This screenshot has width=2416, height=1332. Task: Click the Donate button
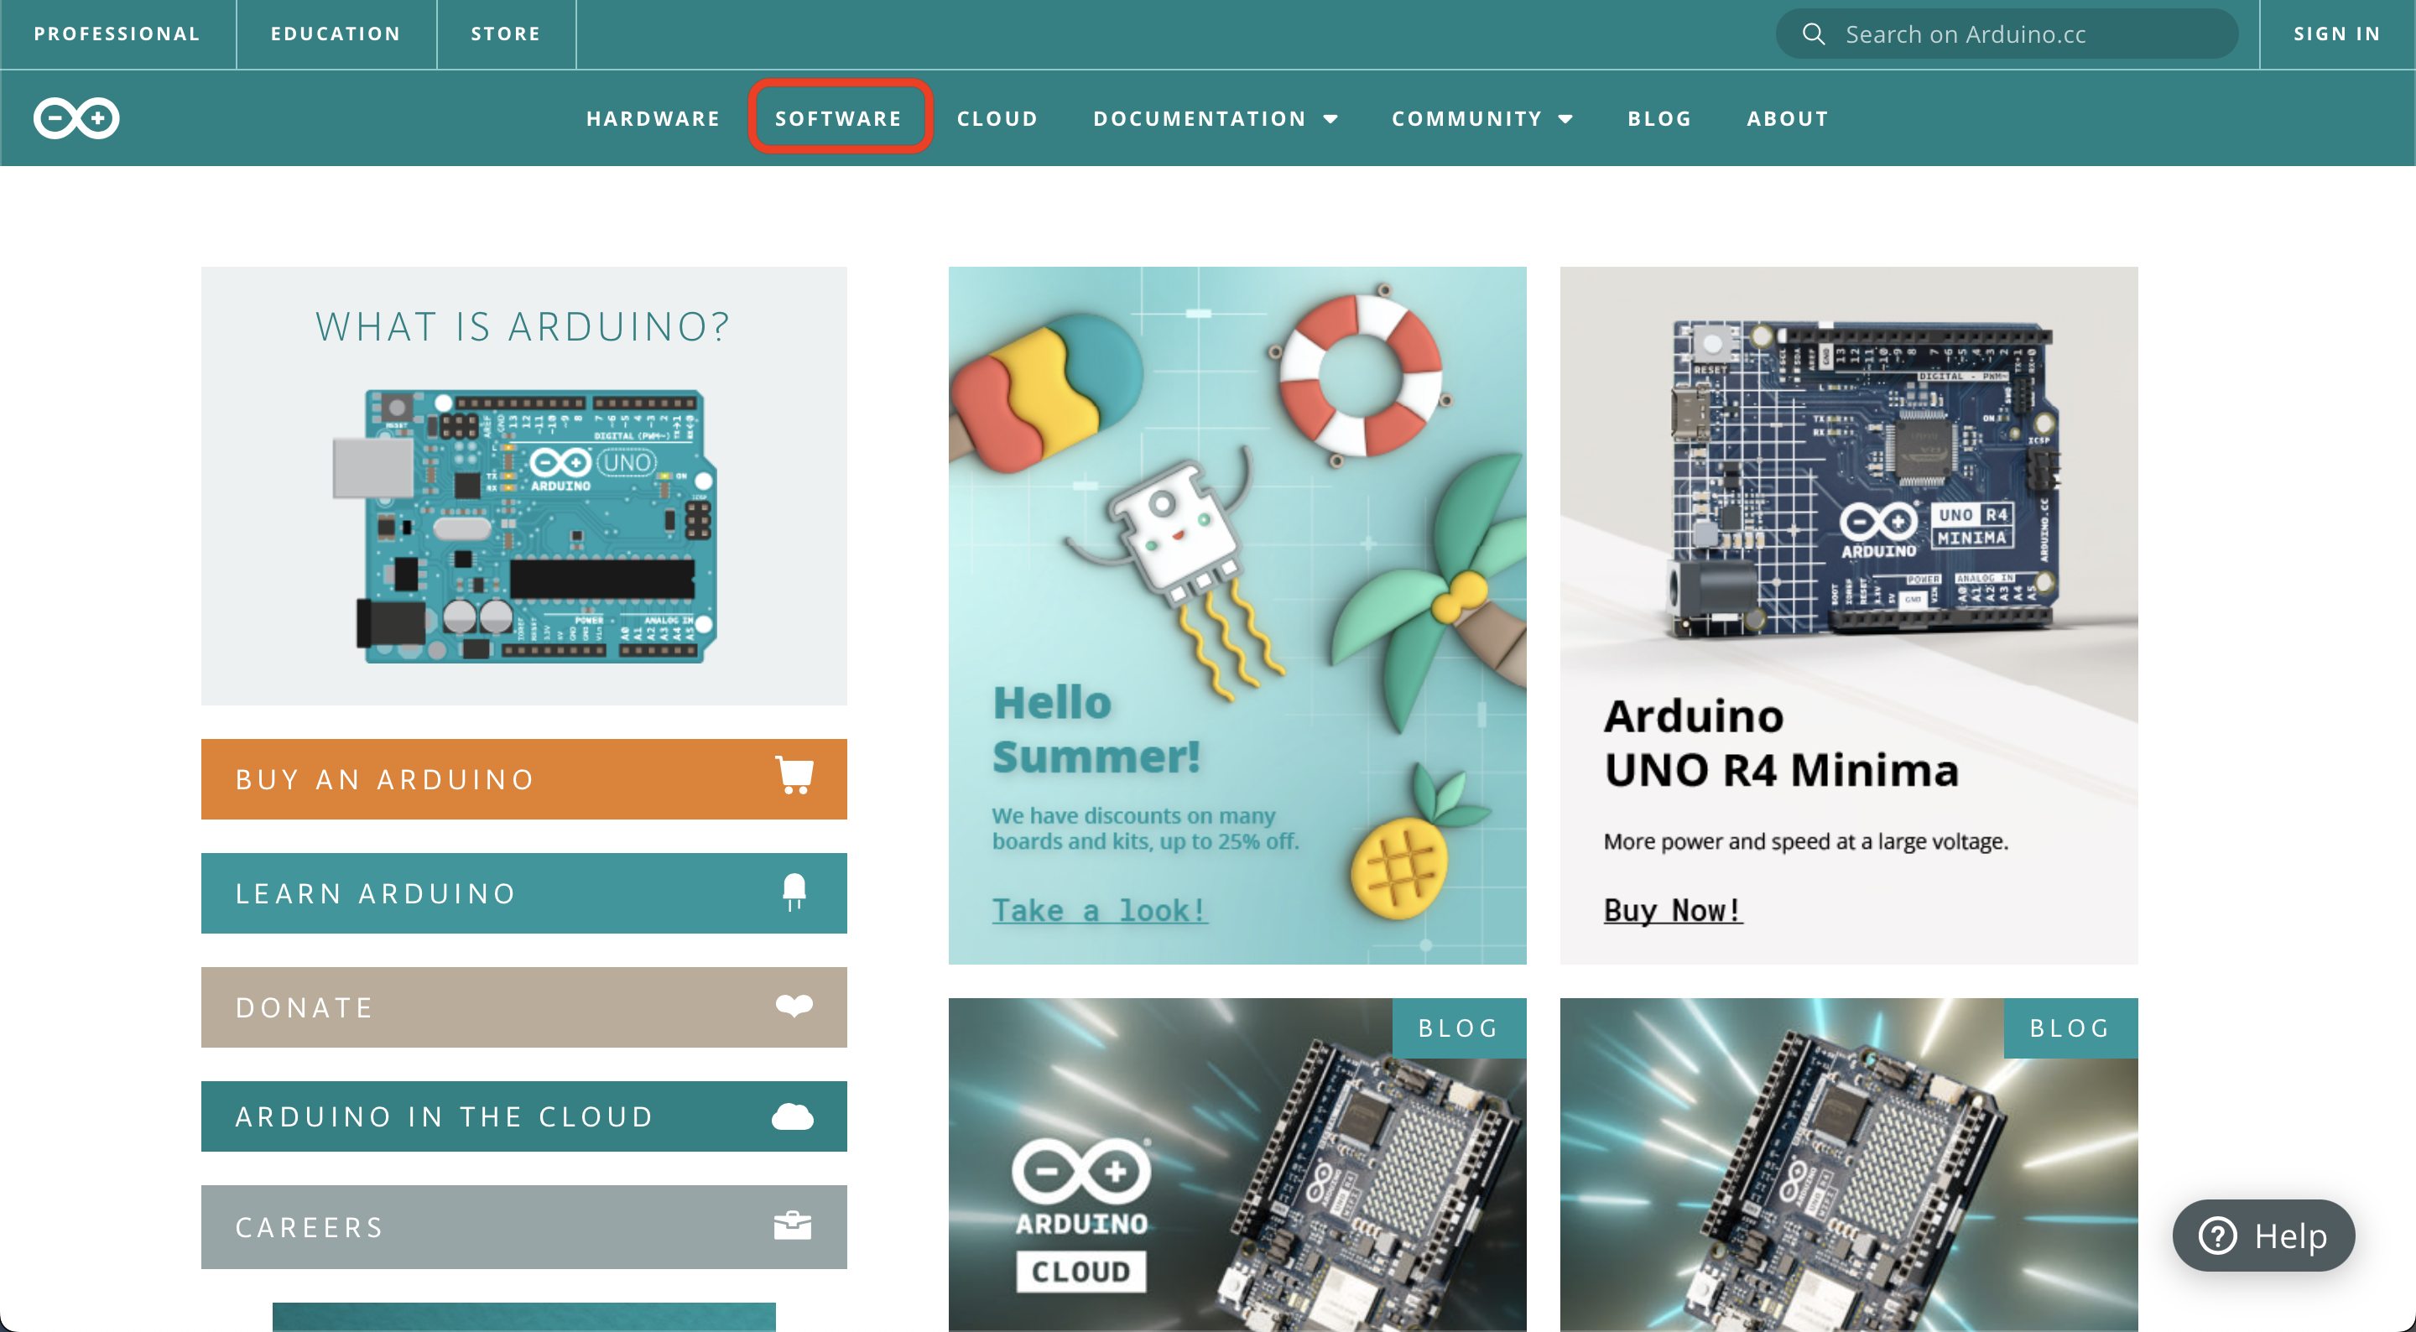tap(523, 1007)
